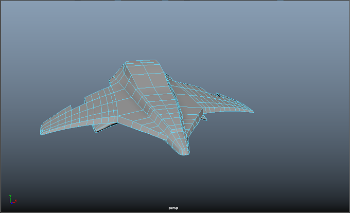Click the "persp" camera name label
Image resolution: width=350 pixels, height=213 pixels.
[173, 208]
